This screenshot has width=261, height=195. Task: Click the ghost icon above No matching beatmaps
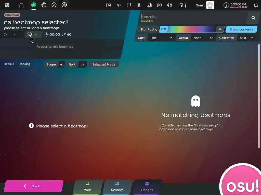click(x=195, y=101)
